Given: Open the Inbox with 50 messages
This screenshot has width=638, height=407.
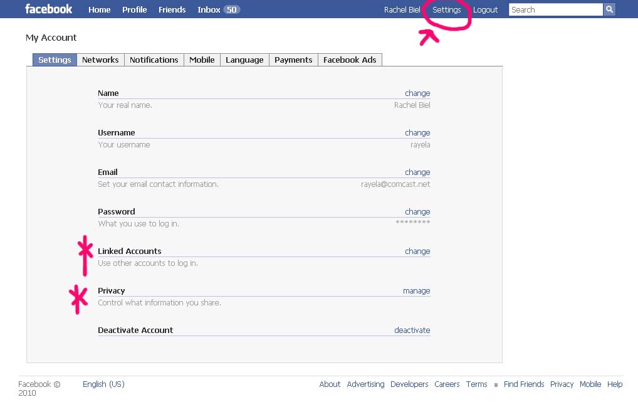Looking at the screenshot, I should [219, 10].
